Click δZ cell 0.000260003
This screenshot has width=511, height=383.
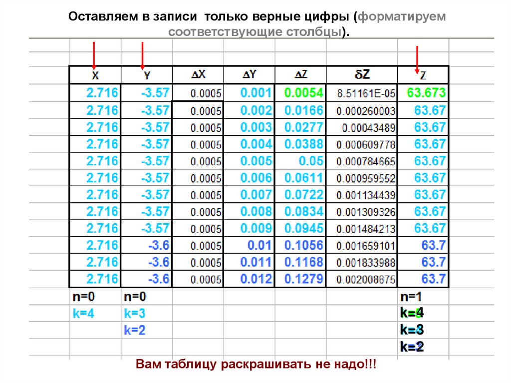[362, 111]
